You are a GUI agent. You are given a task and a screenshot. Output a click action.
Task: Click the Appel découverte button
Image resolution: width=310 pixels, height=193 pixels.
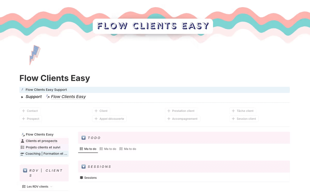coord(110,119)
